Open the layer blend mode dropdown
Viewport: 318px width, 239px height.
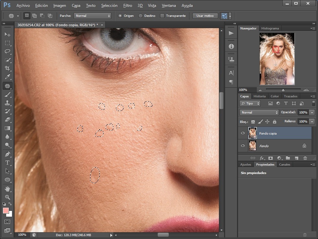click(x=259, y=113)
